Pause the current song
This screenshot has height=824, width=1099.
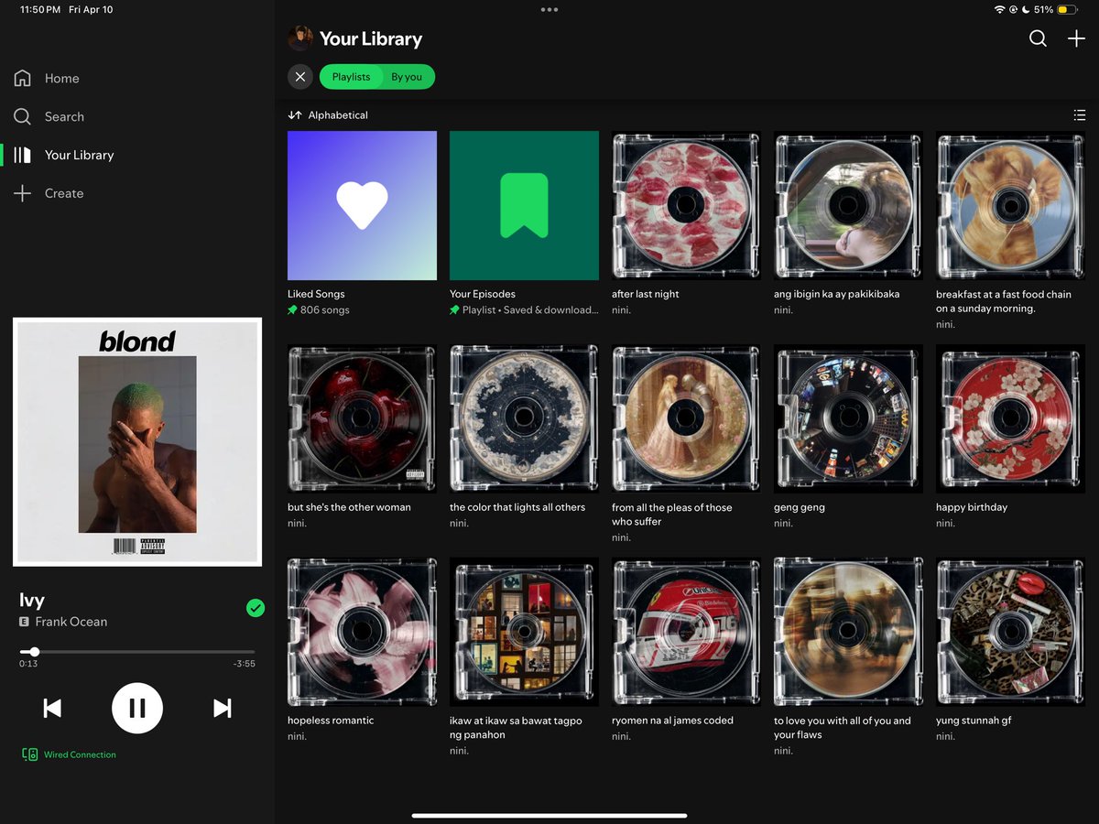click(x=137, y=708)
